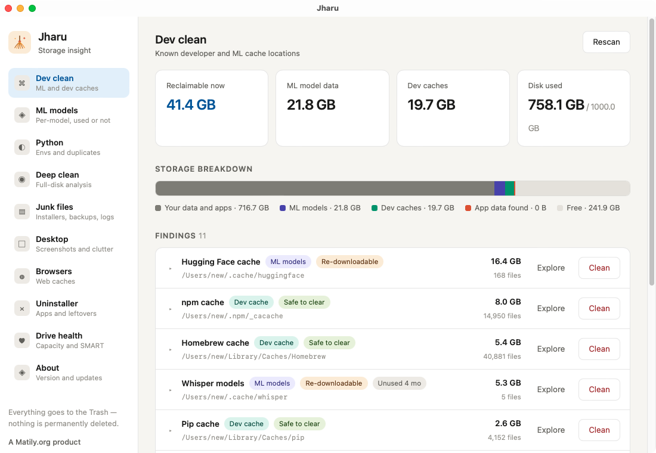Viewport: 656px width, 453px height.
Task: Click the Reclaimable now 41.4 GB card
Action: coord(212,108)
